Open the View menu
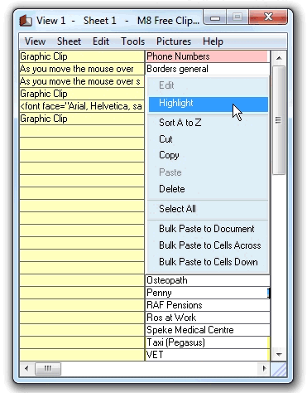 click(x=35, y=41)
